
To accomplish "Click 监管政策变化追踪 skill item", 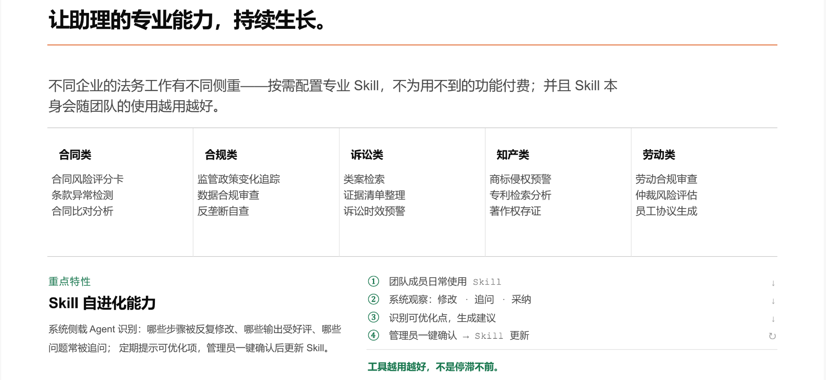I will click(239, 179).
